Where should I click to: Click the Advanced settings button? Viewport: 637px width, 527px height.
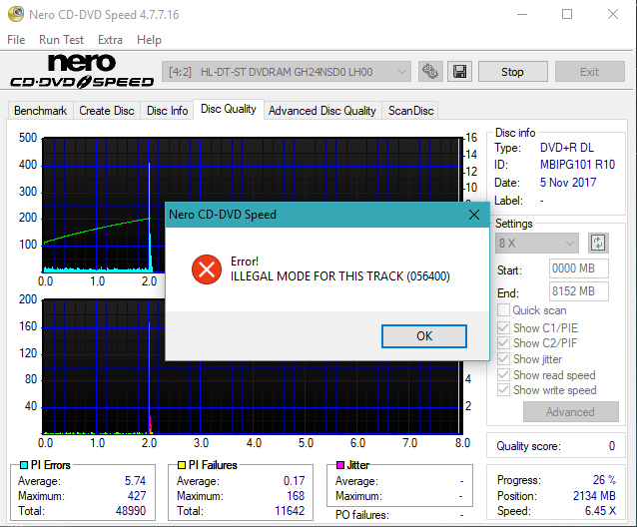[x=571, y=412]
